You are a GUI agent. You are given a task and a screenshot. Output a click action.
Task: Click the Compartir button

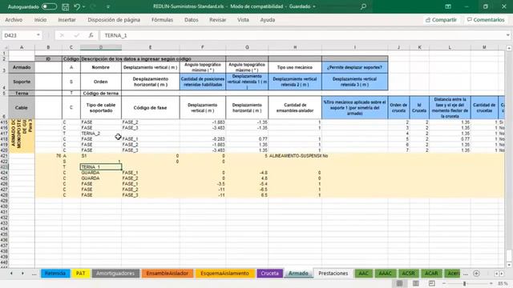[441, 20]
